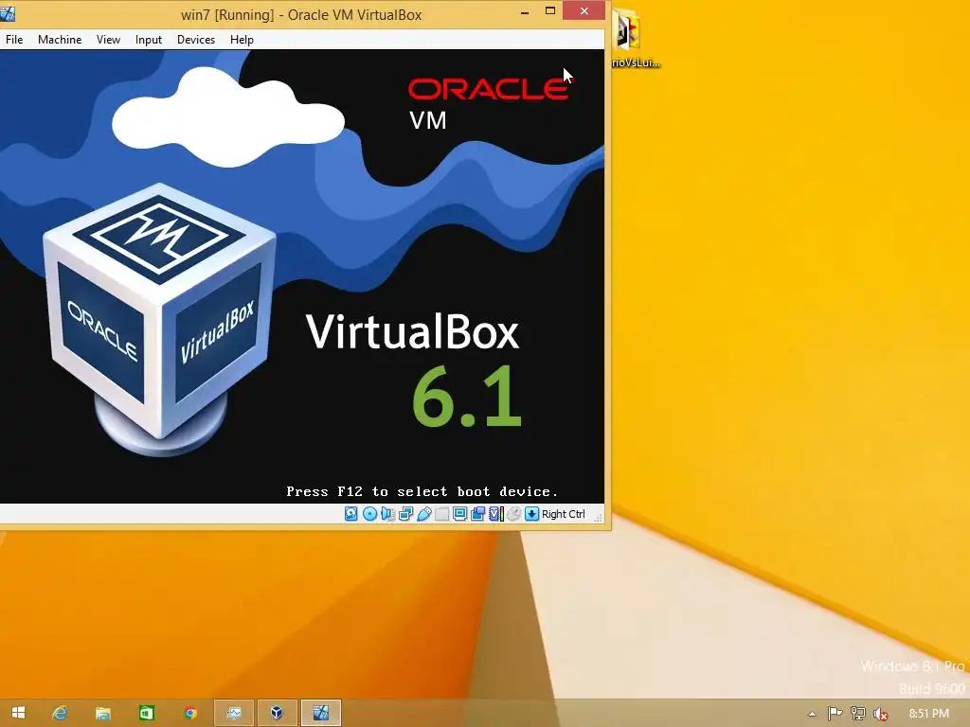
Task: Open the Windows Start button
Action: click(x=18, y=713)
